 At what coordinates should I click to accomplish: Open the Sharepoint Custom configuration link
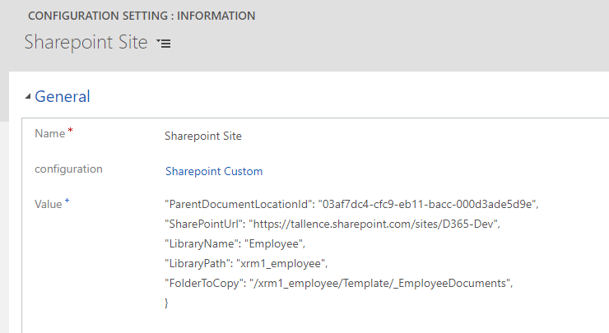(214, 171)
